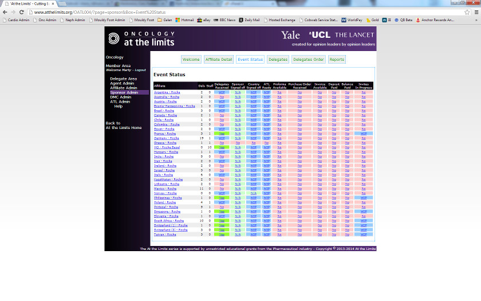Close the 'At the Limits' browser tab
Viewport: 481px width, 301px height.
pos(53,3)
